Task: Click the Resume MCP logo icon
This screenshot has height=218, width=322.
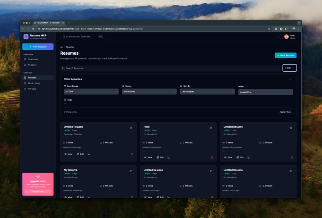Action: point(26,37)
